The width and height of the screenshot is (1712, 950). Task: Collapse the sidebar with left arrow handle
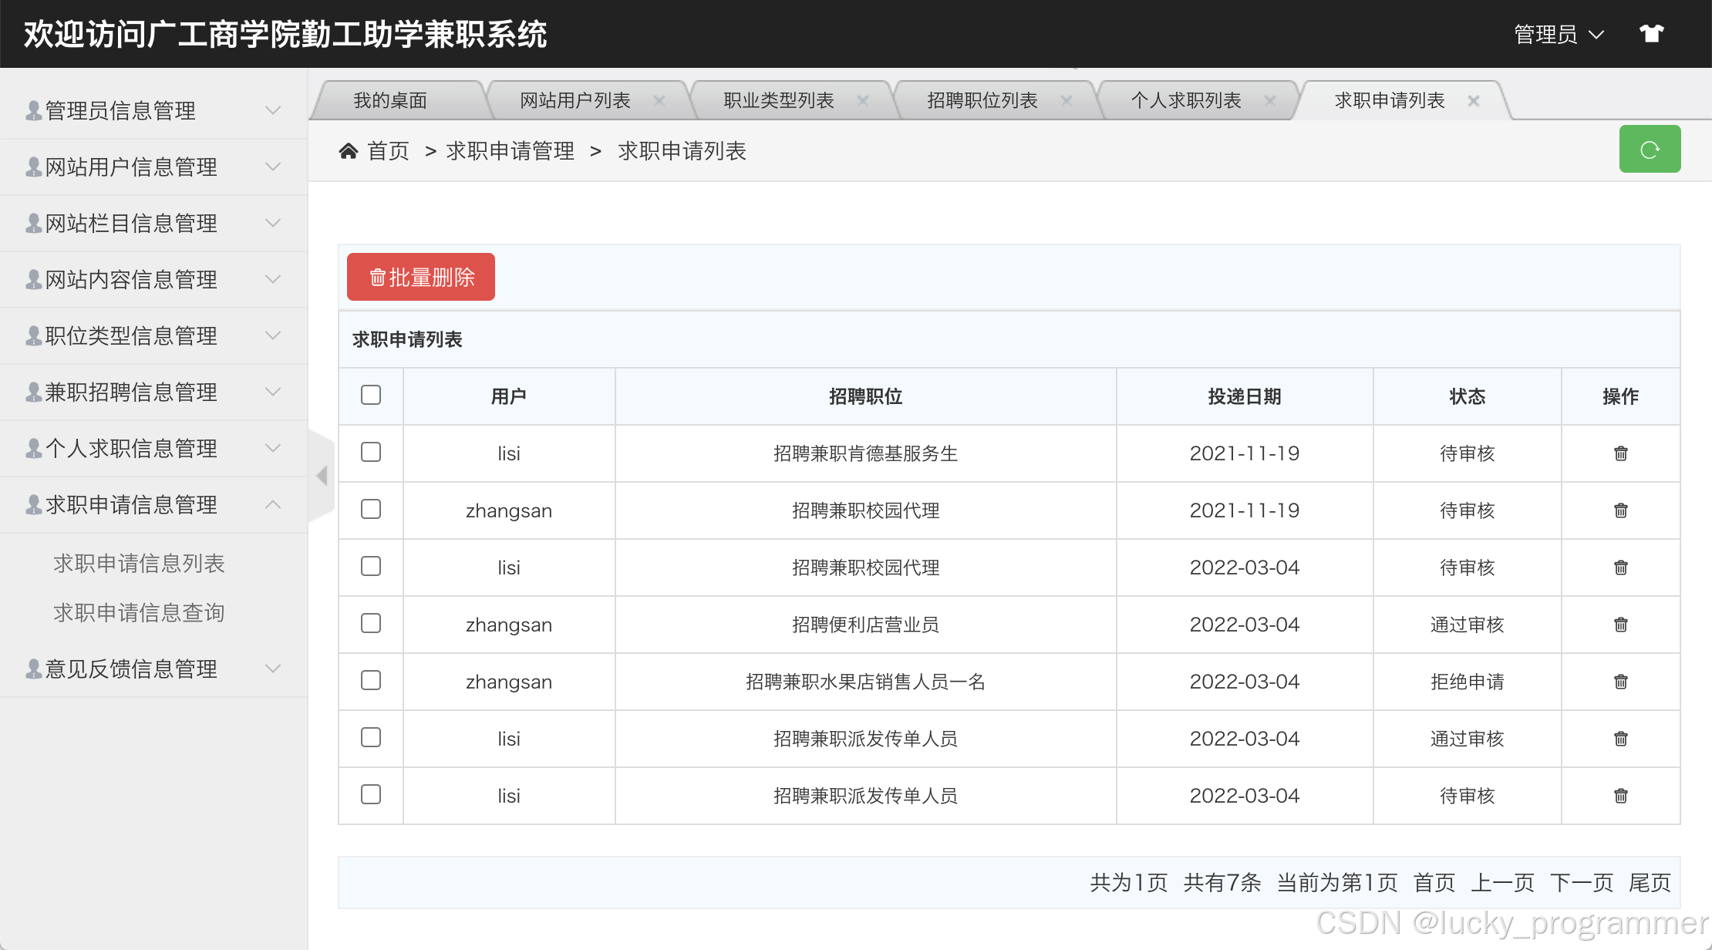coord(322,476)
